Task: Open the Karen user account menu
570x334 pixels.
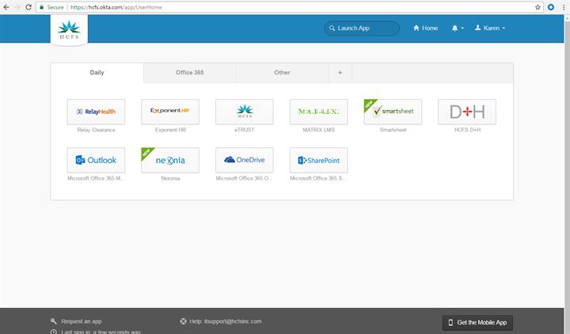Action: (x=490, y=28)
